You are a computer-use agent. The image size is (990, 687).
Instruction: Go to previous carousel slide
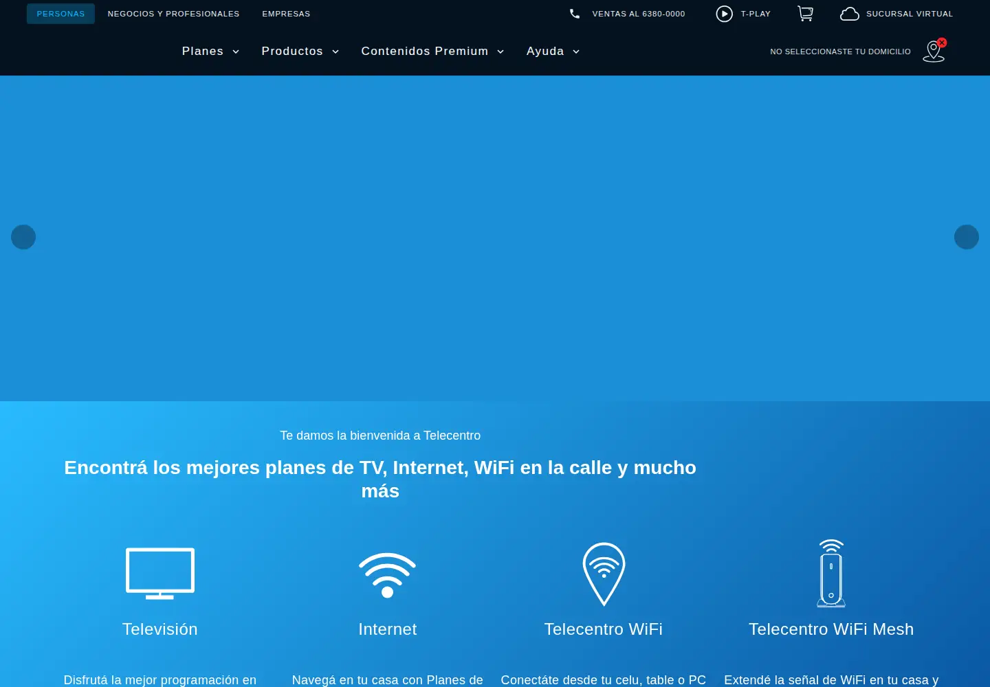[23, 237]
